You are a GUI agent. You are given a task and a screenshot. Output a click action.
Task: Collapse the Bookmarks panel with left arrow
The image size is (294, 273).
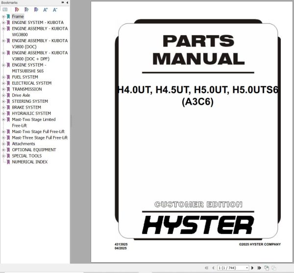[x=67, y=2]
